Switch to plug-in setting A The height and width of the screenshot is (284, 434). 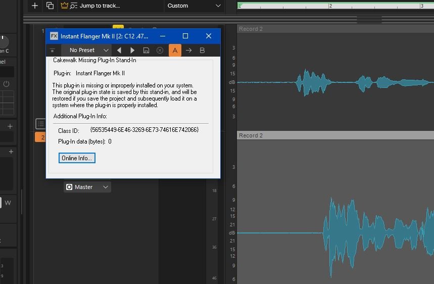tap(175, 50)
